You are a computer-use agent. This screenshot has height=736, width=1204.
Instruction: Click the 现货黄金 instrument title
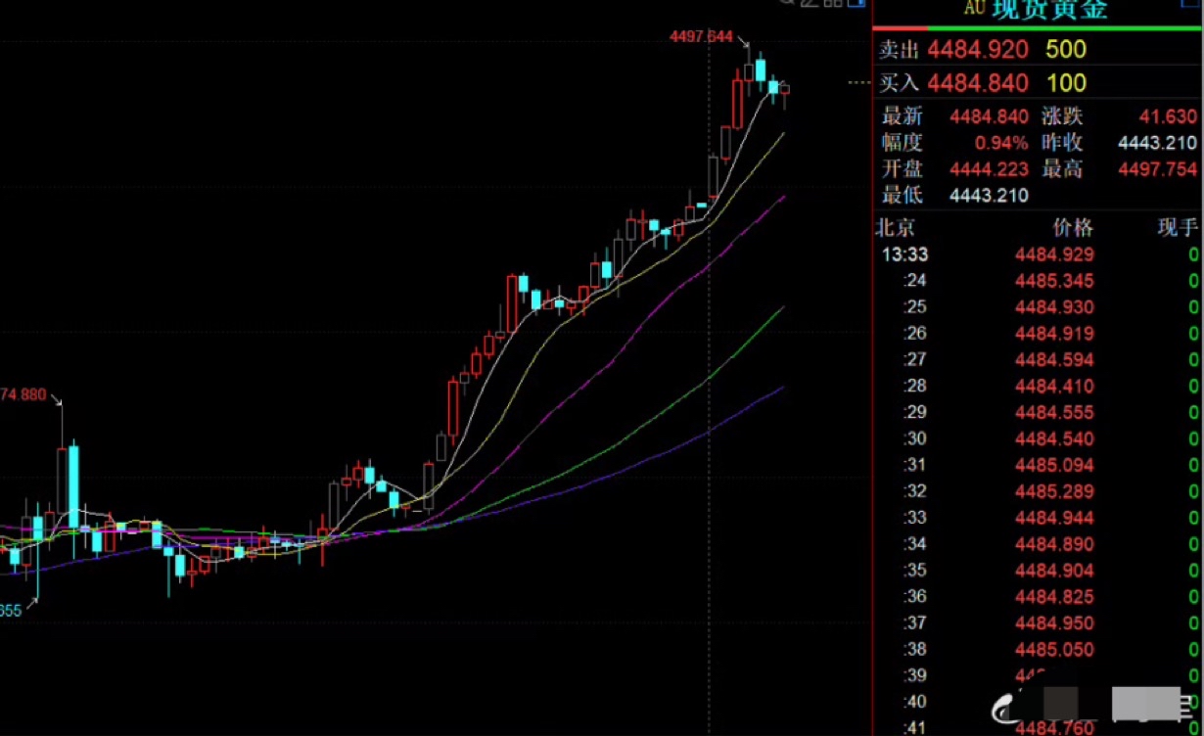coord(1049,10)
